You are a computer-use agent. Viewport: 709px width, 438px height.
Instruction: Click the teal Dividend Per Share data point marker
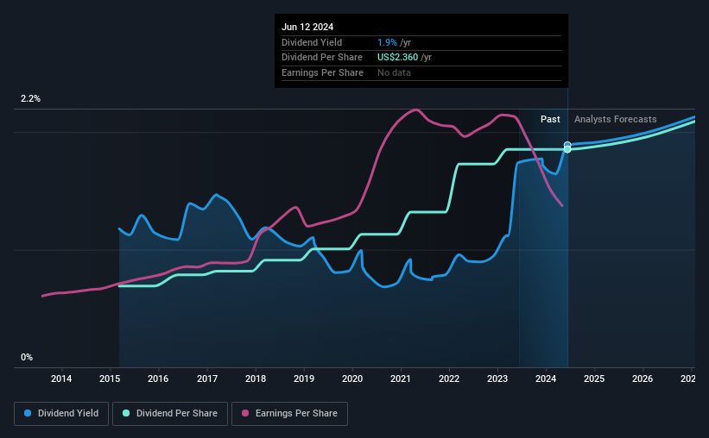pos(567,149)
